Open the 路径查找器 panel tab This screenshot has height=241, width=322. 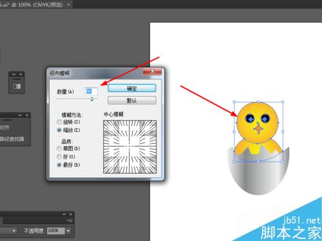point(12,139)
